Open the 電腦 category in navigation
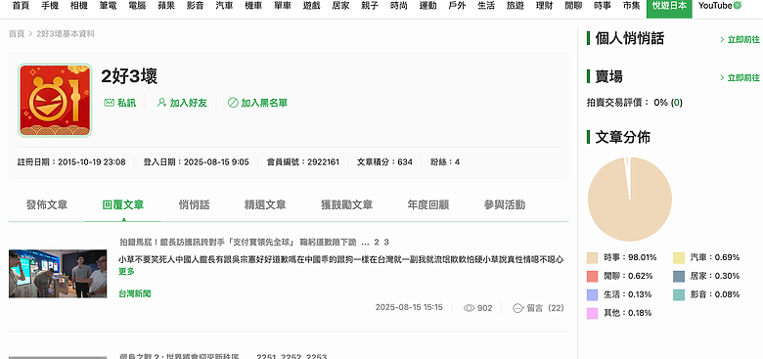This screenshot has width=763, height=359. [137, 6]
